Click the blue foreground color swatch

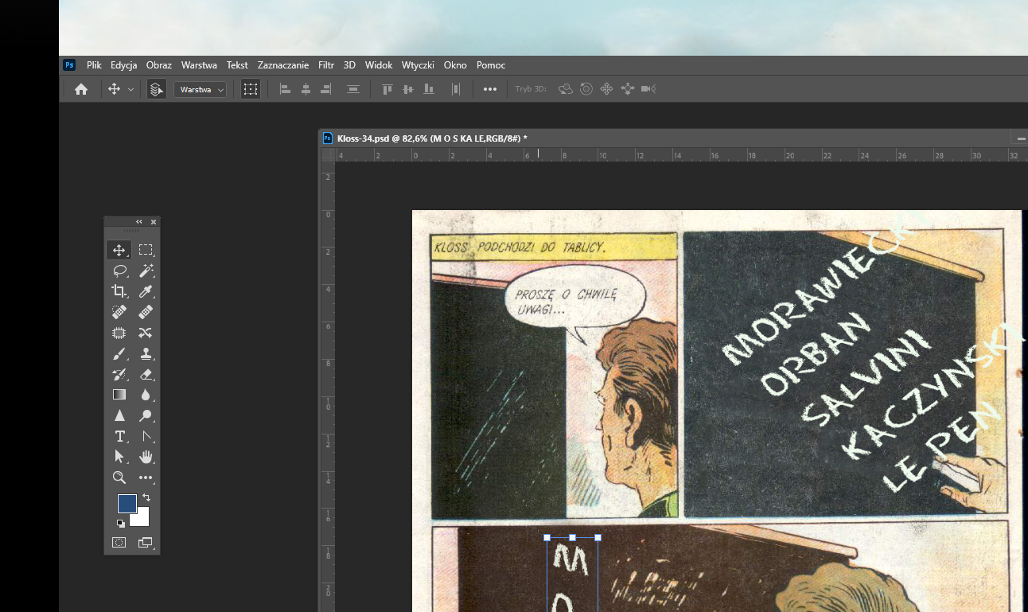pos(126,503)
